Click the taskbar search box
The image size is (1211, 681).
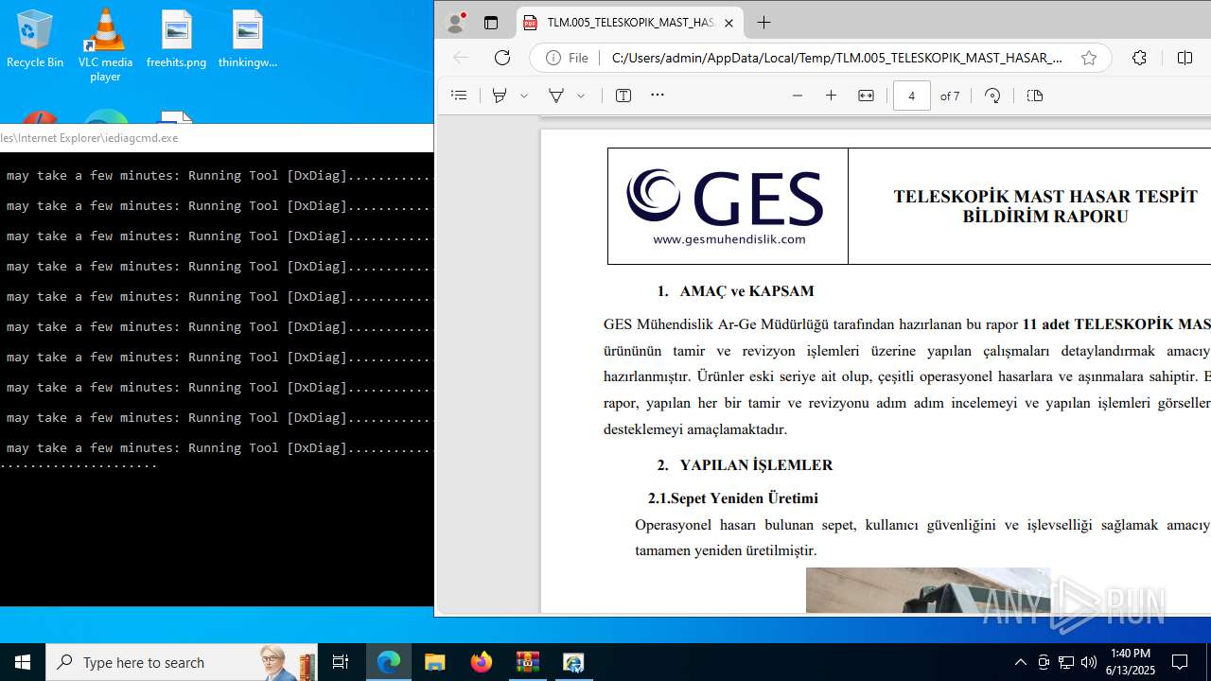click(182, 662)
